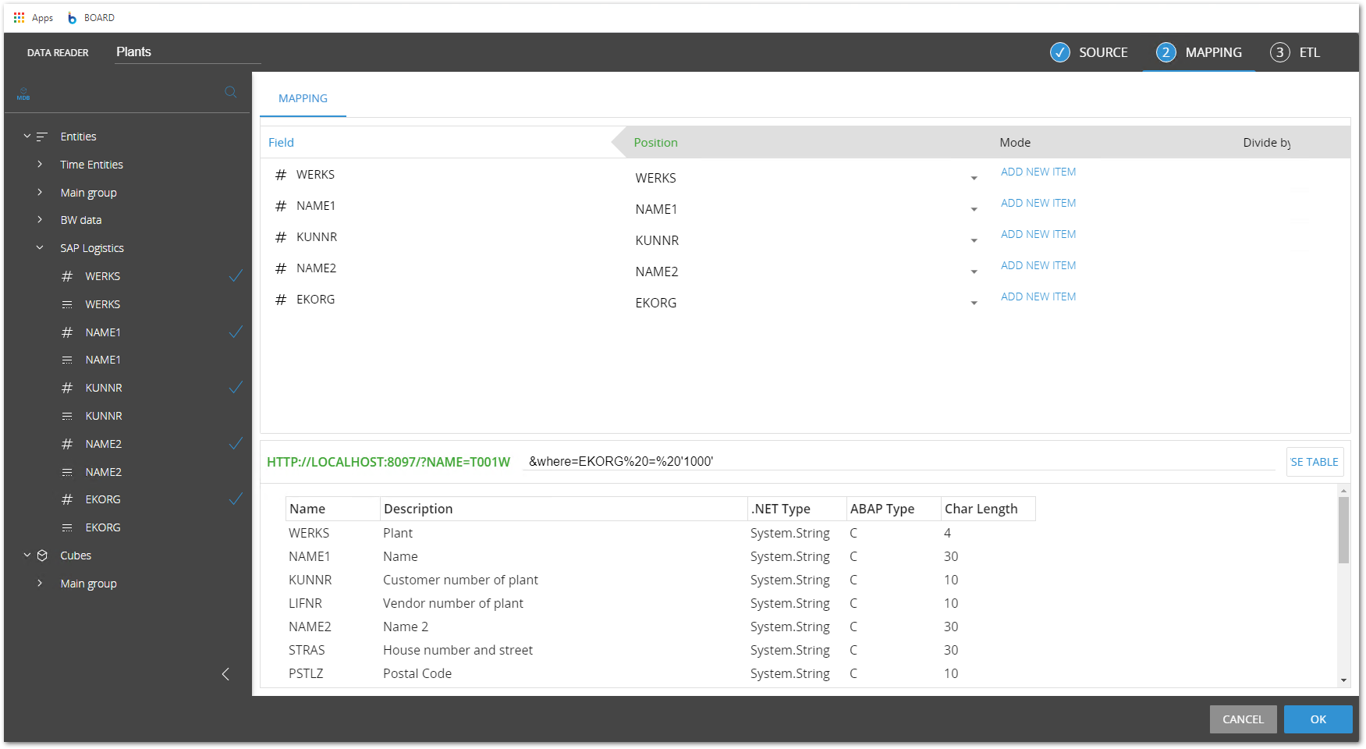Image resolution: width=1366 pixels, height=749 pixels.
Task: Click ADD NEW ITEM for NAME2
Action: (1038, 265)
